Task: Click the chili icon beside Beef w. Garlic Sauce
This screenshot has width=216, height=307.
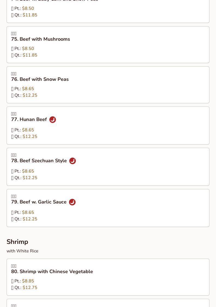Action: coord(72,202)
